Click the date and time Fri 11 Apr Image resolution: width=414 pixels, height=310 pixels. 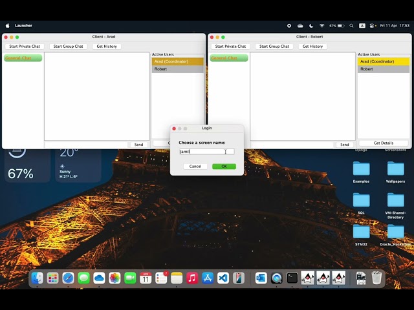click(395, 26)
